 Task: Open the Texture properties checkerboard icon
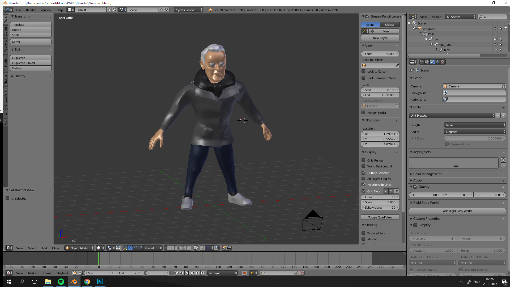coord(443,62)
